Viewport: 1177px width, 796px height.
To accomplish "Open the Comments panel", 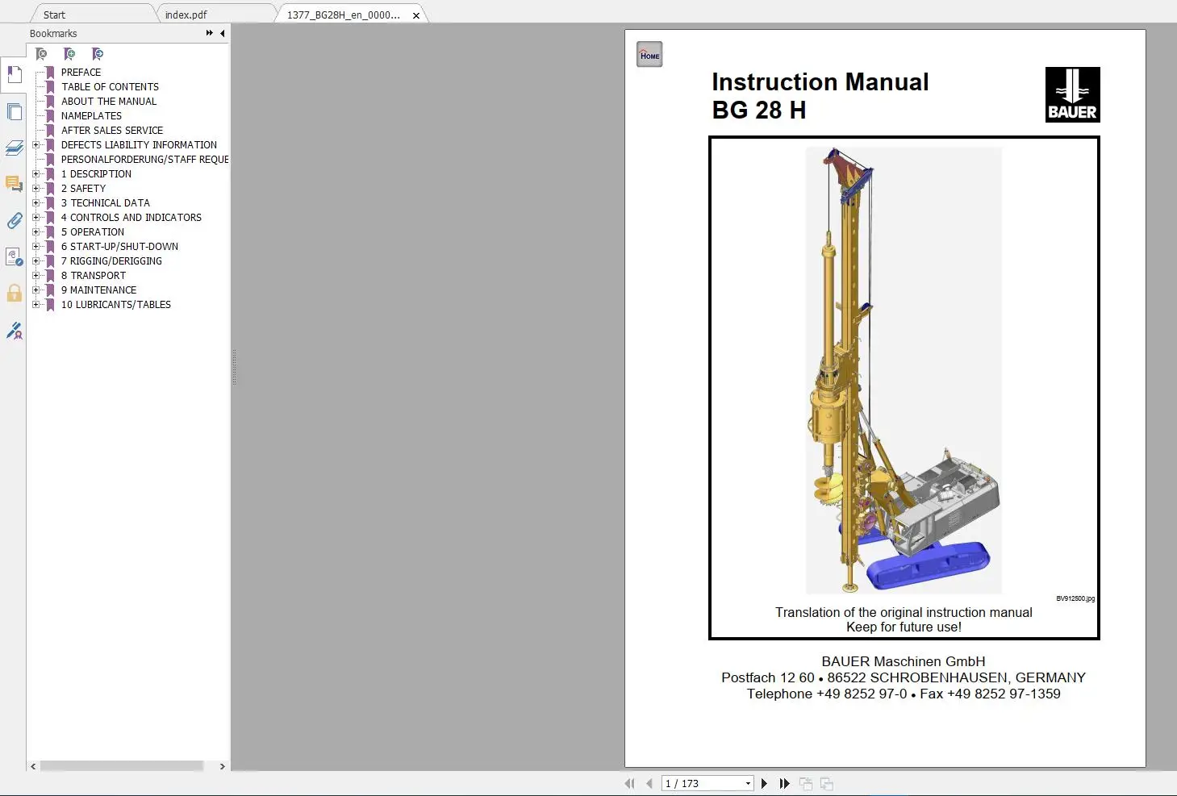I will (x=14, y=184).
